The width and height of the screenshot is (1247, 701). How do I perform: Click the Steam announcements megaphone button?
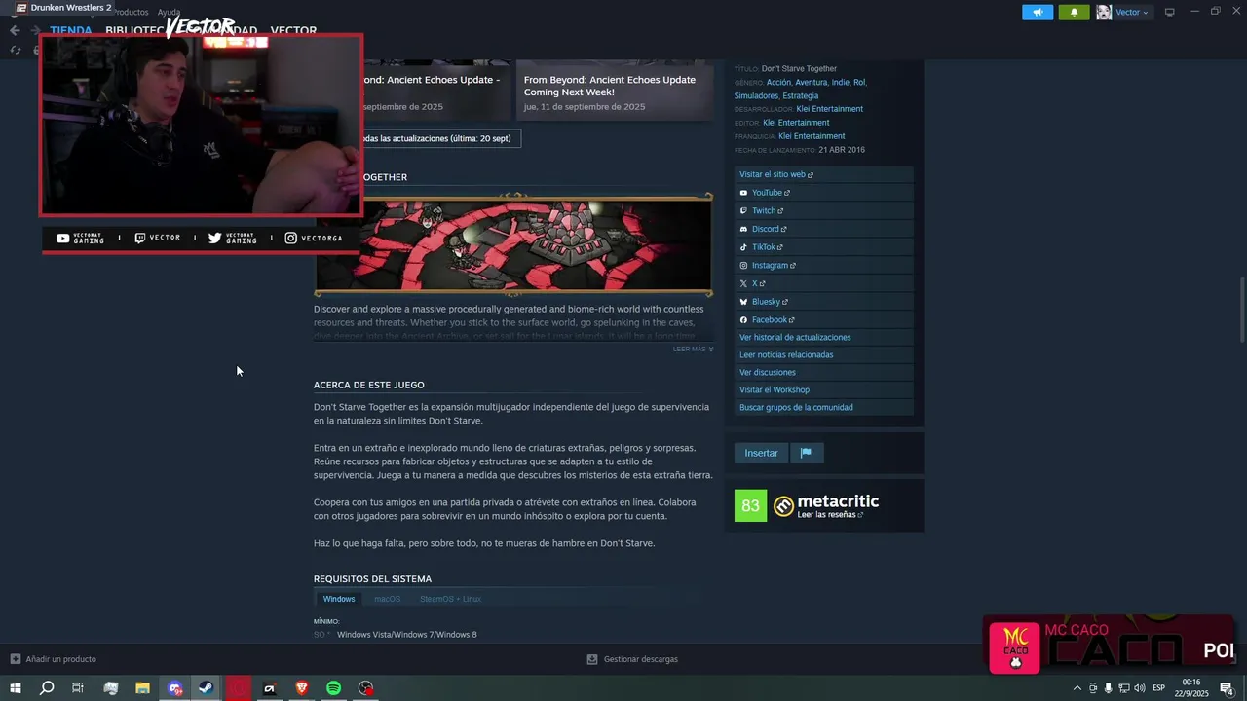coord(1037,12)
